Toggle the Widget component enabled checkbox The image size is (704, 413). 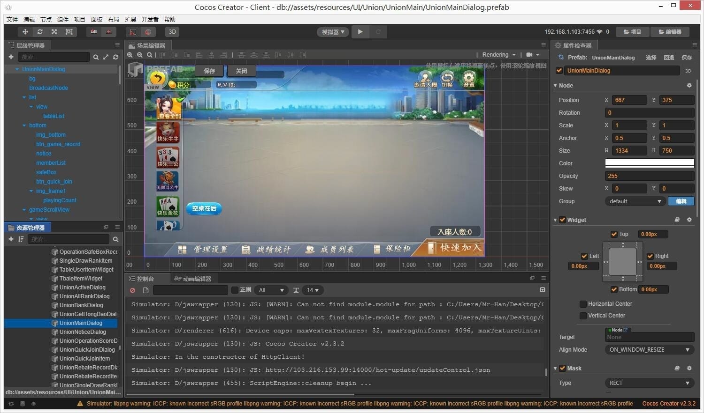pyautogui.click(x=562, y=220)
